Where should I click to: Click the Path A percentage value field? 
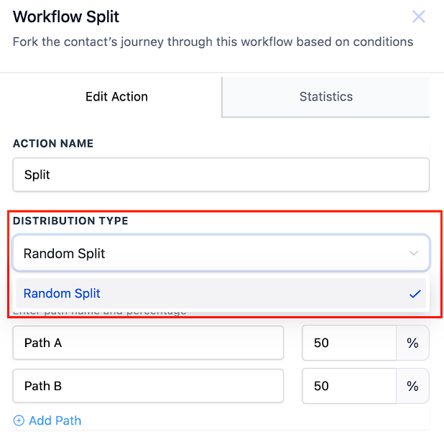pos(349,343)
